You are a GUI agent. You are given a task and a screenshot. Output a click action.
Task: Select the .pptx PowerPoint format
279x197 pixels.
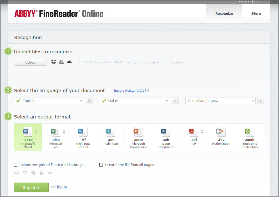[138, 137]
